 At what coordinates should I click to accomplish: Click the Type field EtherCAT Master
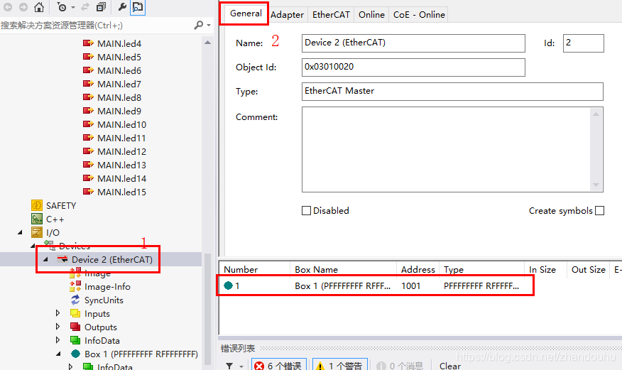click(452, 91)
